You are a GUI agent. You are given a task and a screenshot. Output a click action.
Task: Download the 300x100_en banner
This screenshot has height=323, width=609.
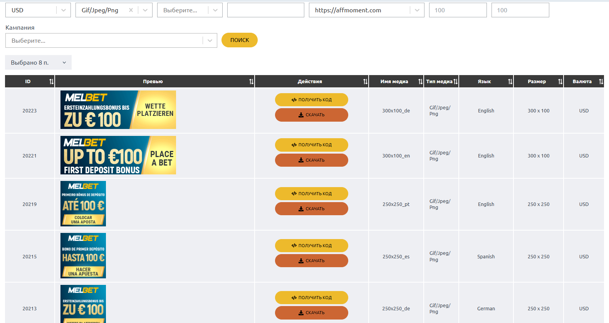(x=311, y=160)
